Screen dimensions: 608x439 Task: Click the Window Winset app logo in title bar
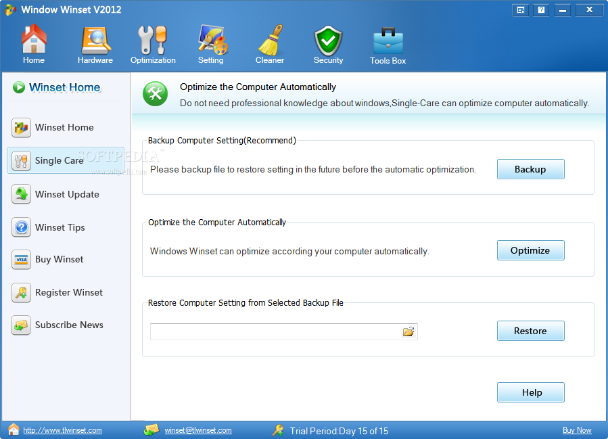tap(10, 9)
